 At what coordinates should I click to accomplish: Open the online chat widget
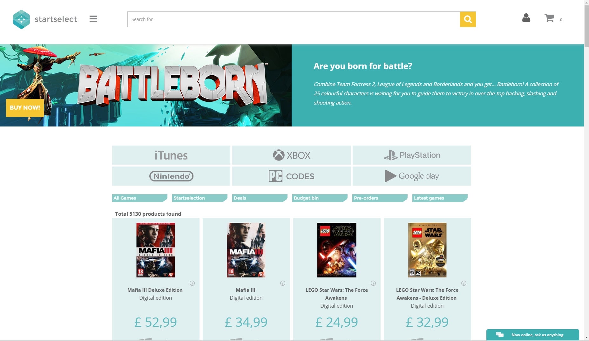[x=532, y=335]
